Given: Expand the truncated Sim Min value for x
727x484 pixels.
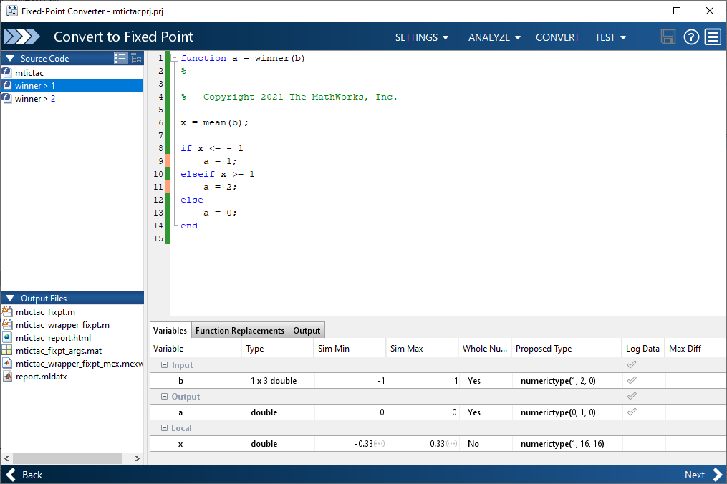Looking at the screenshot, I should [379, 443].
